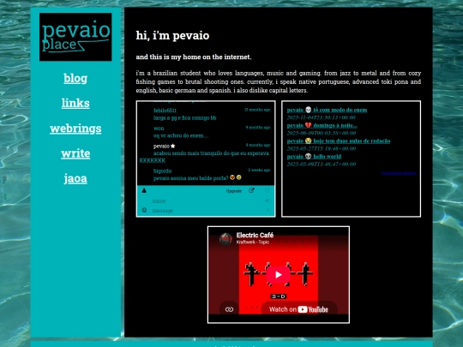The width and height of the screenshot is (463, 347).
Task: Open the blog page
Action: click(75, 78)
